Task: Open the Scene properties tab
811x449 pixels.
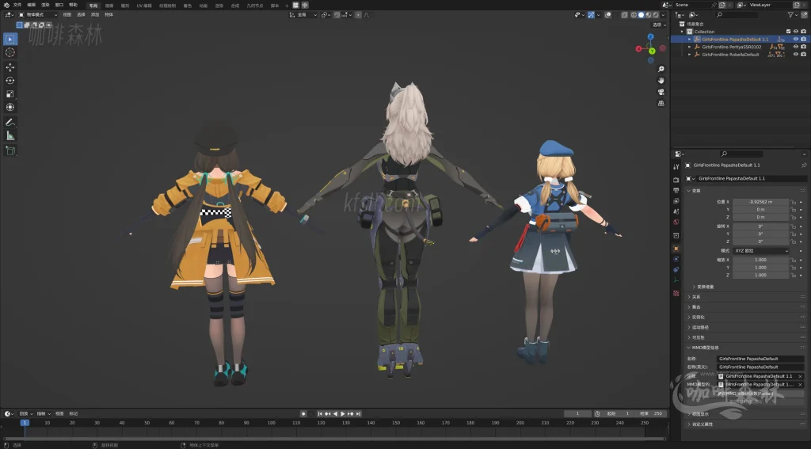Action: (x=676, y=211)
